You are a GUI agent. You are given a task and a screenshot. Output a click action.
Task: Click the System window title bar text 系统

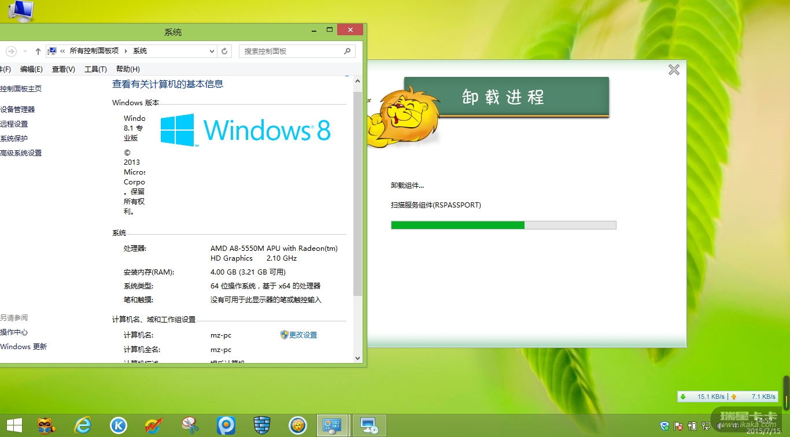(173, 32)
